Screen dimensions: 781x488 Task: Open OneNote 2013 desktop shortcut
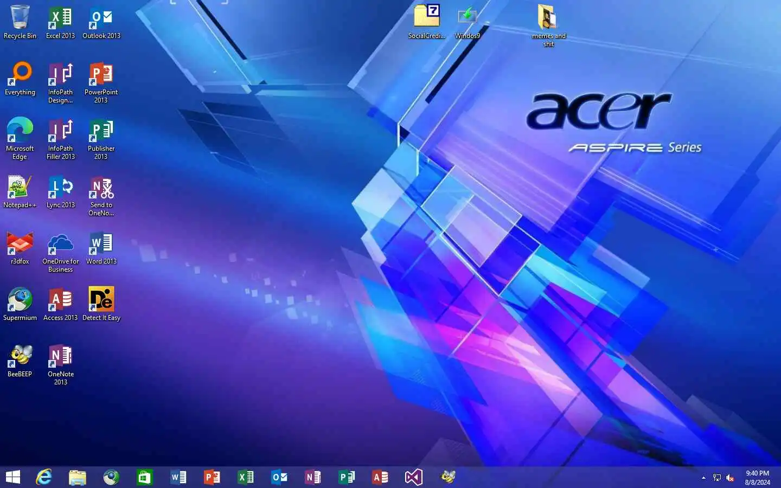tap(60, 364)
